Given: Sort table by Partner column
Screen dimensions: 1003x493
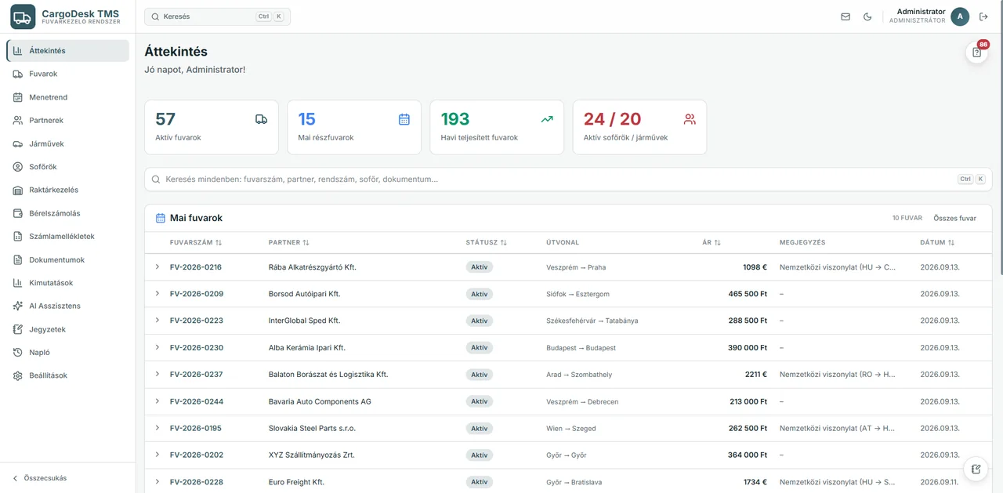Looking at the screenshot, I should click(289, 243).
